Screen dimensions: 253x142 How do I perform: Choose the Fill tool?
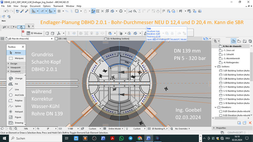click(x=16, y=84)
